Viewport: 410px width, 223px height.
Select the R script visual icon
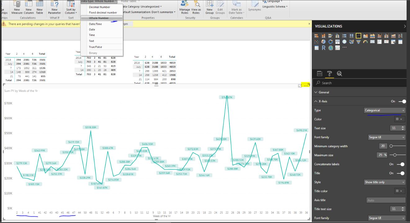point(323,48)
